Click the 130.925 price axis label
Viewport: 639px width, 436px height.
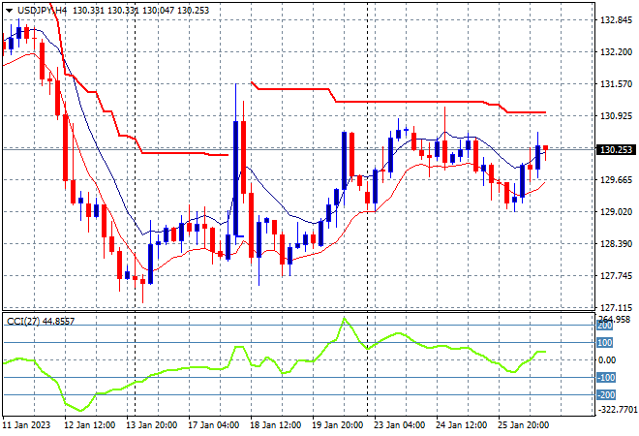(617, 116)
